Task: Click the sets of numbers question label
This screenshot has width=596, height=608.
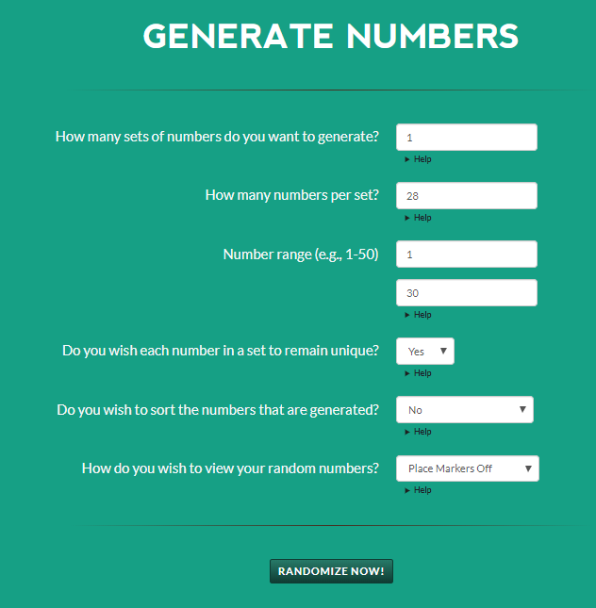Action: (217, 137)
